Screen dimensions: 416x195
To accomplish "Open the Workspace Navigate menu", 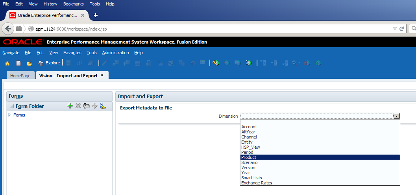I will point(11,53).
